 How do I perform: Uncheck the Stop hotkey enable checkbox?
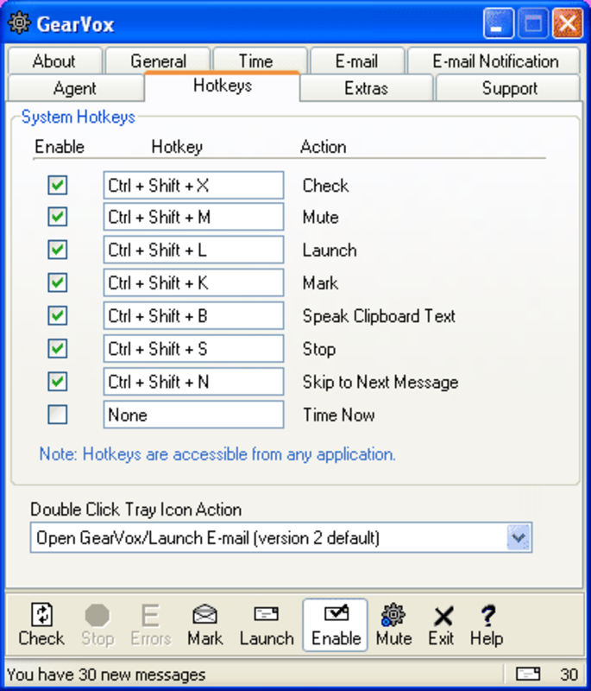58,349
